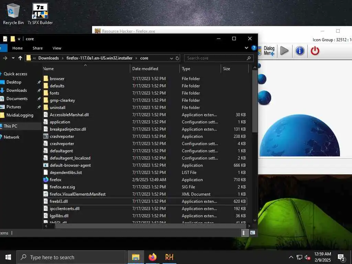Sort by the Type column header
This screenshot has height=264, width=352.
click(200, 69)
